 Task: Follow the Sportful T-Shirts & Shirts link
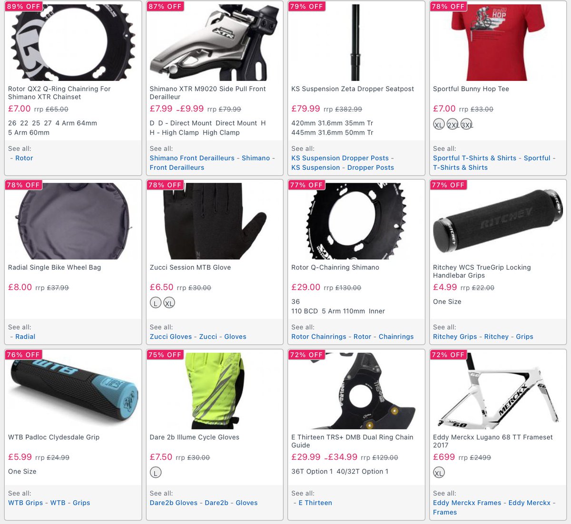[x=474, y=158]
